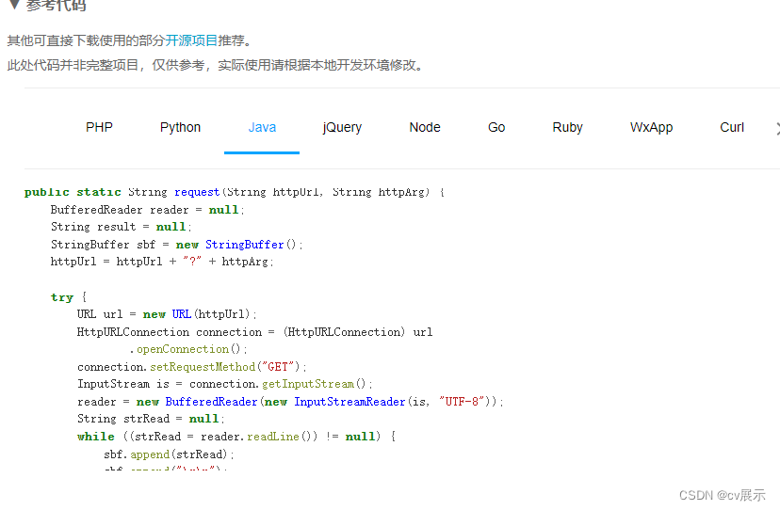Switch to the PHP code tab
The width and height of the screenshot is (780, 510).
99,127
